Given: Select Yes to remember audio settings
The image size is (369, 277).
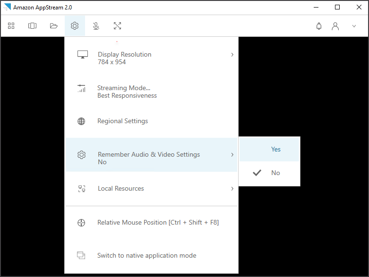Looking at the screenshot, I should point(275,149).
